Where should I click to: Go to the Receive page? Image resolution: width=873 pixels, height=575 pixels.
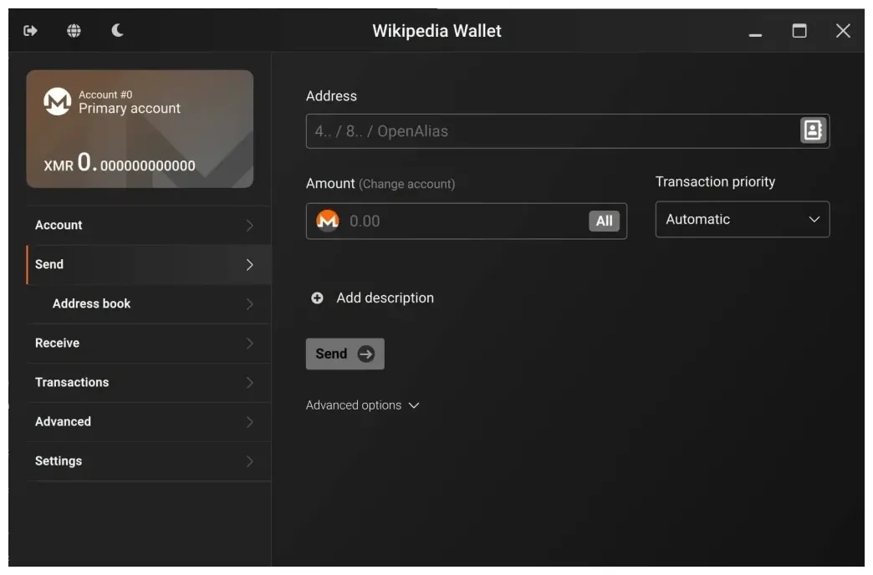point(58,343)
